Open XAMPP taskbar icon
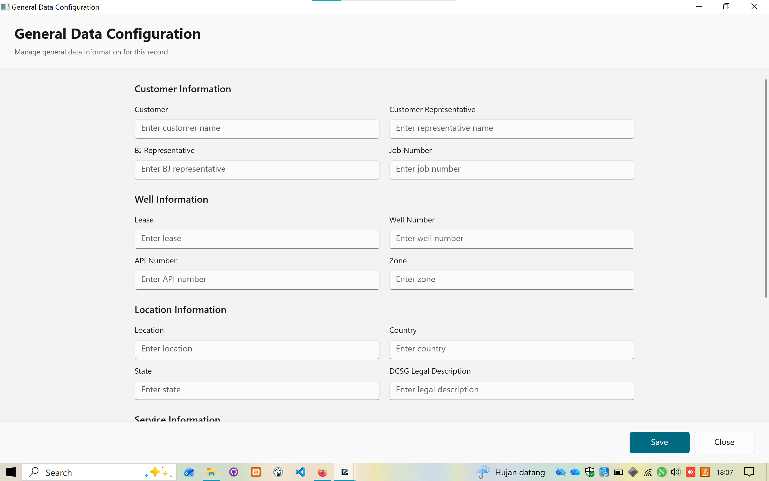This screenshot has height=481, width=769. click(256, 472)
